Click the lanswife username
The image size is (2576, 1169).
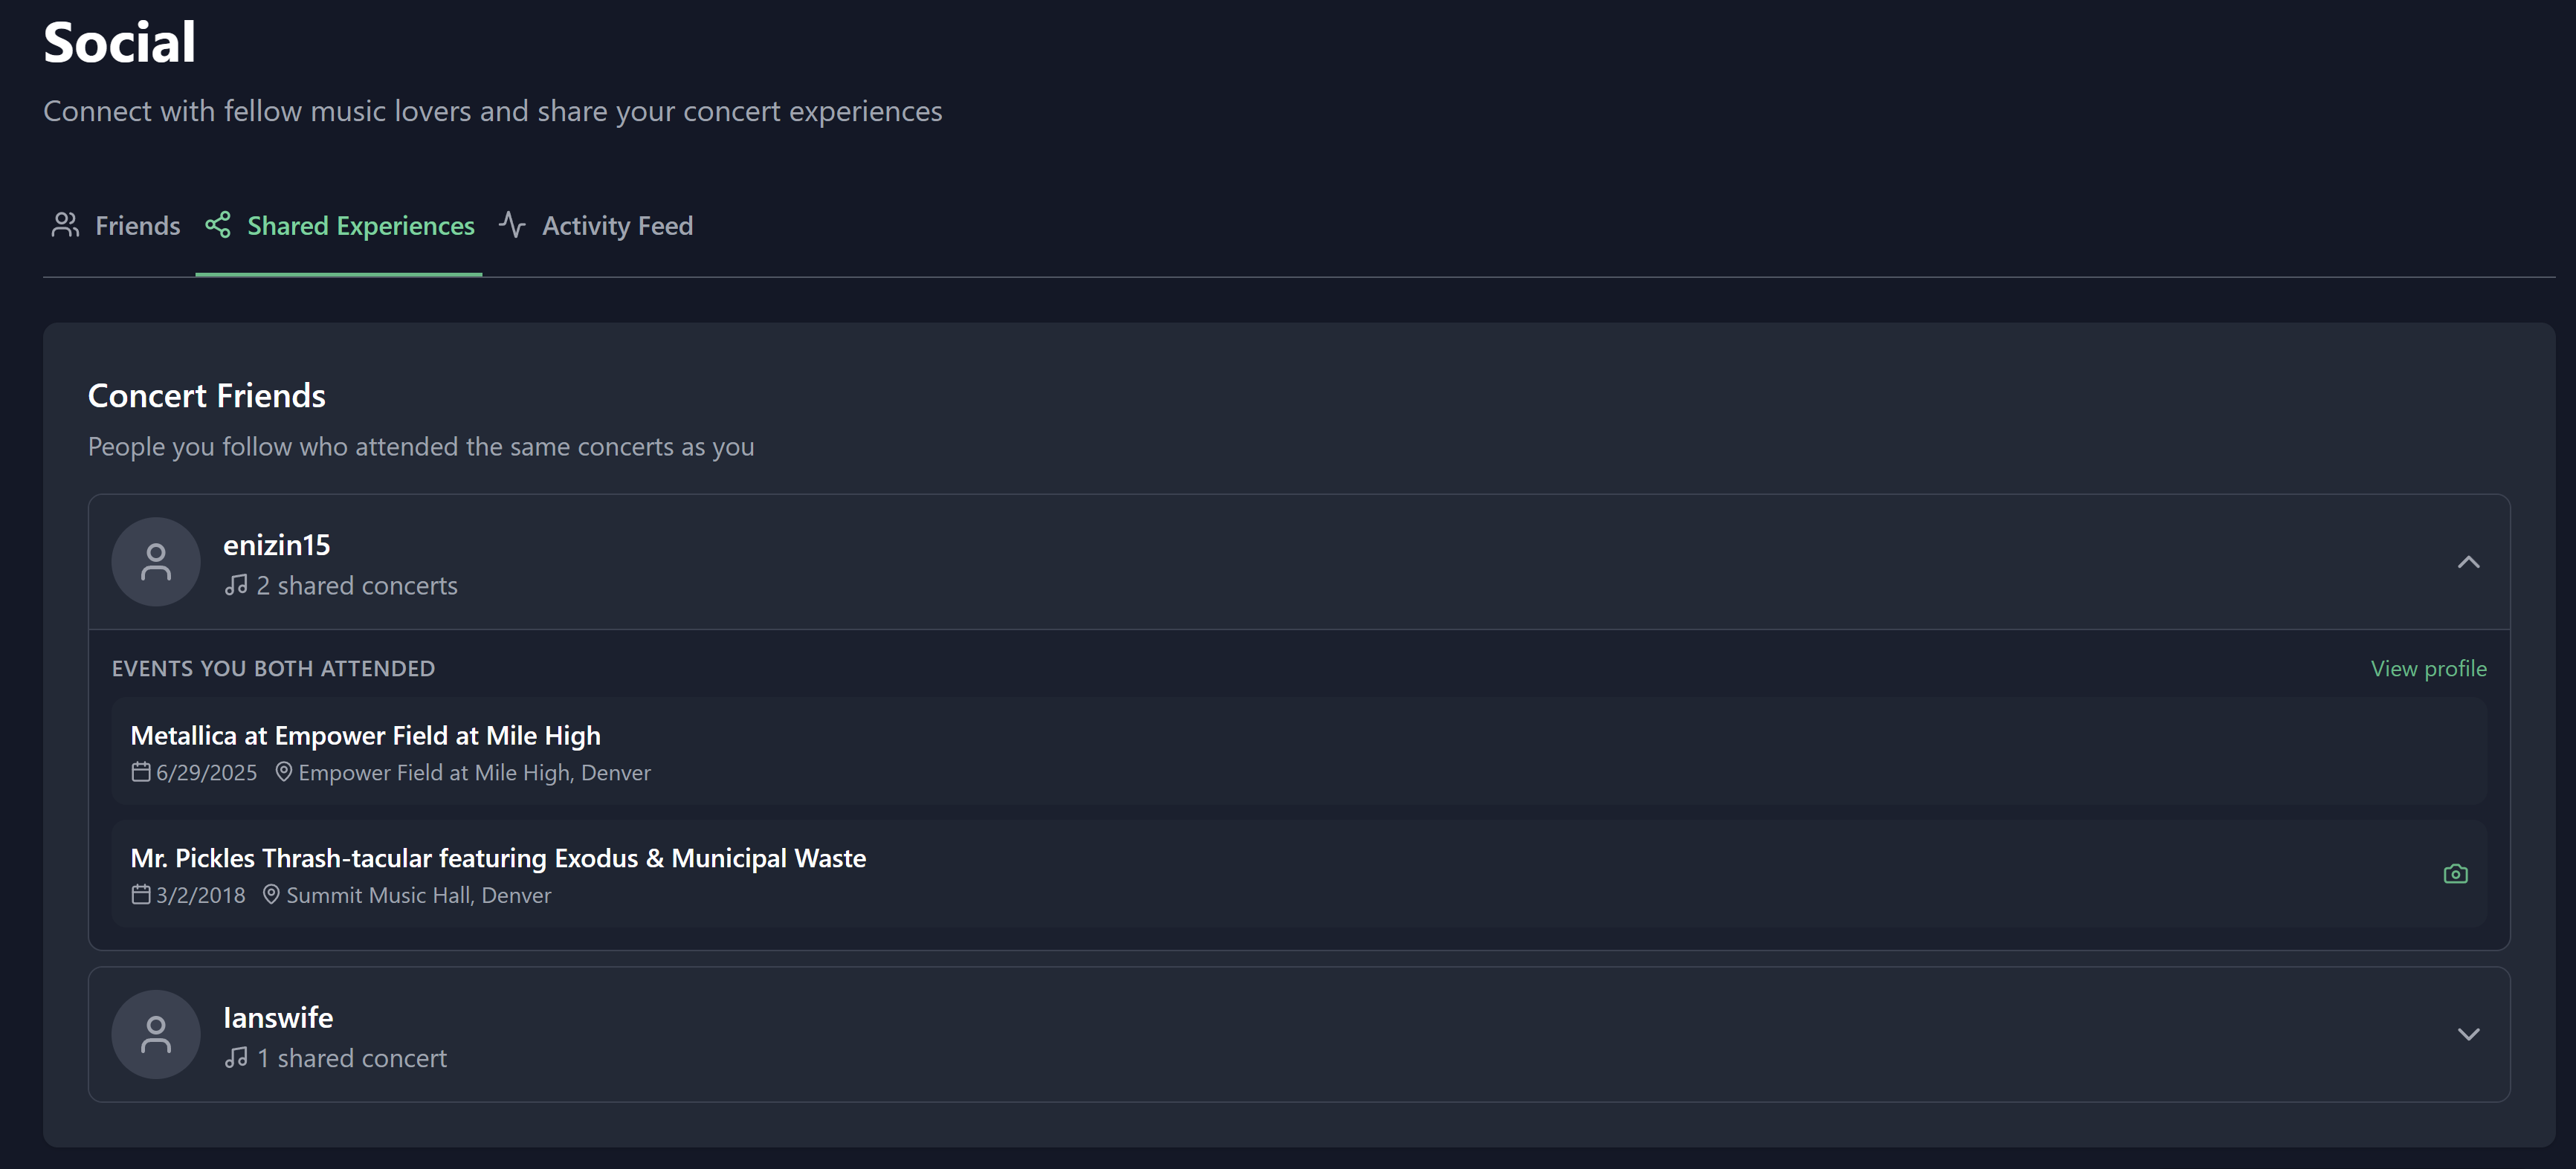click(x=278, y=1017)
